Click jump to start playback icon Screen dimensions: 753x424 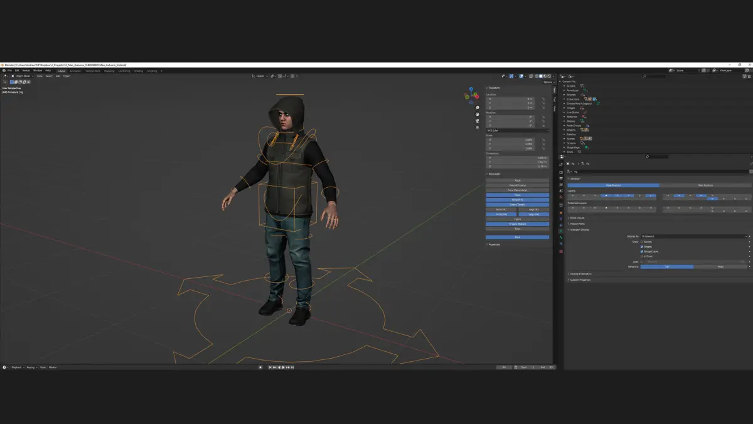pyautogui.click(x=270, y=367)
